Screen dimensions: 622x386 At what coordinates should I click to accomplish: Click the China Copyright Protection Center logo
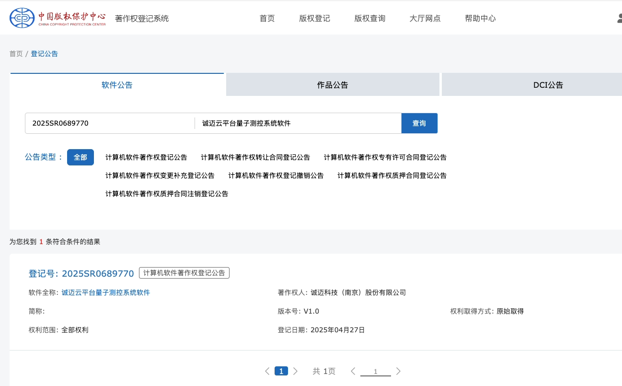(x=58, y=18)
